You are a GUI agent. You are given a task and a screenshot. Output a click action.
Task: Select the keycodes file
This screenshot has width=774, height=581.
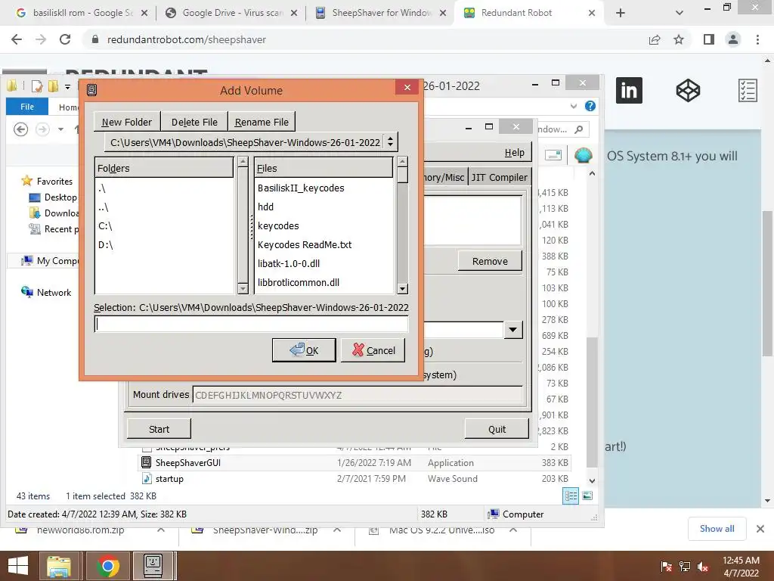click(x=278, y=225)
